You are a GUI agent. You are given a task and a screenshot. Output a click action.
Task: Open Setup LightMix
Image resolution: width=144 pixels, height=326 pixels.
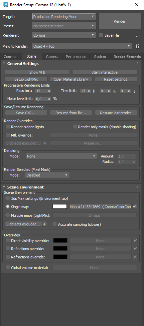[26, 79]
